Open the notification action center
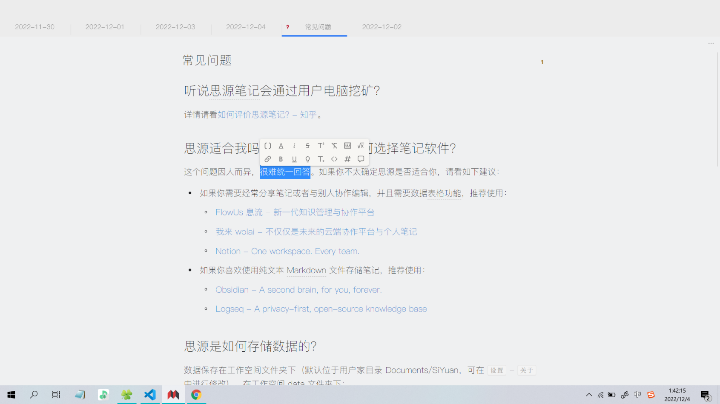 click(x=706, y=396)
